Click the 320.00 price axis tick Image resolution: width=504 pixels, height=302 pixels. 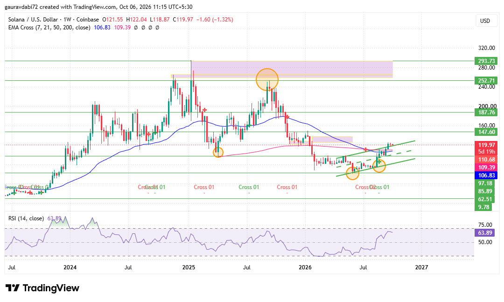click(x=486, y=48)
